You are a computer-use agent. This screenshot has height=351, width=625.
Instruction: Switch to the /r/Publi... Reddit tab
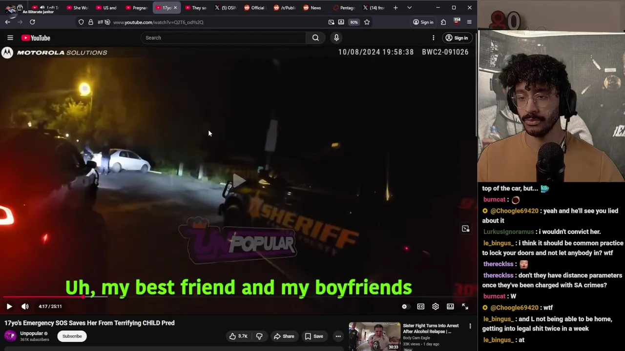pos(284,8)
